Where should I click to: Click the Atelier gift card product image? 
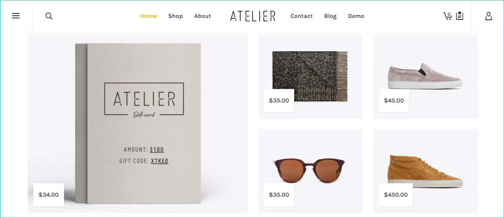pos(138,123)
